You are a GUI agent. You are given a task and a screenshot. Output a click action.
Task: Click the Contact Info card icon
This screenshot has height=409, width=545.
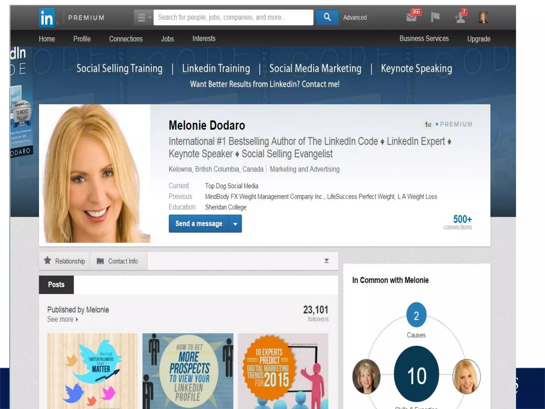coord(100,261)
